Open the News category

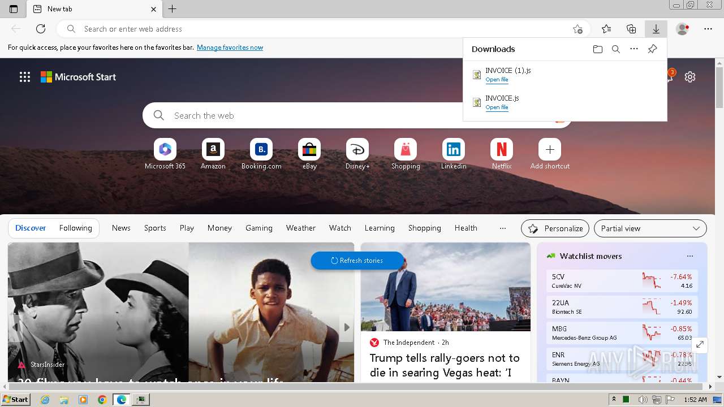pos(121,228)
